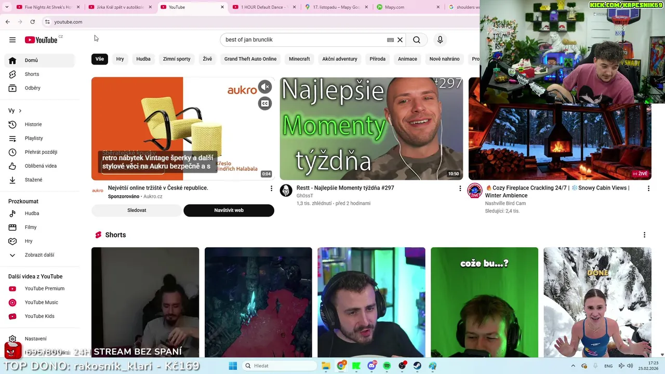The image size is (665, 374).
Task: Open options menu for Cozy Fireplace video
Action: point(648,189)
